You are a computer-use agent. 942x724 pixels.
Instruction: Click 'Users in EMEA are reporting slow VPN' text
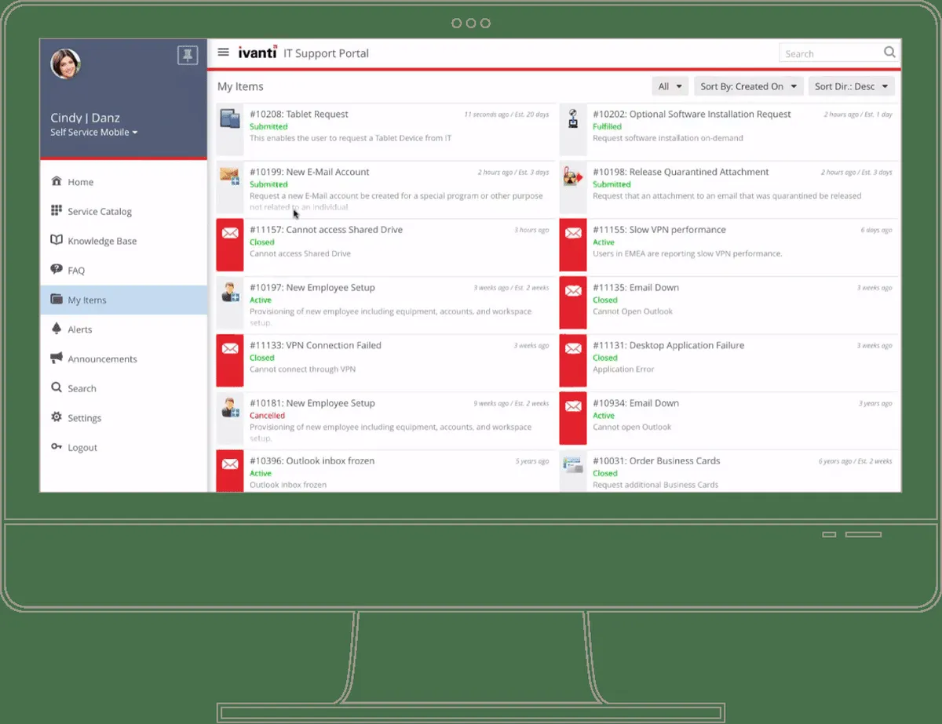point(688,254)
